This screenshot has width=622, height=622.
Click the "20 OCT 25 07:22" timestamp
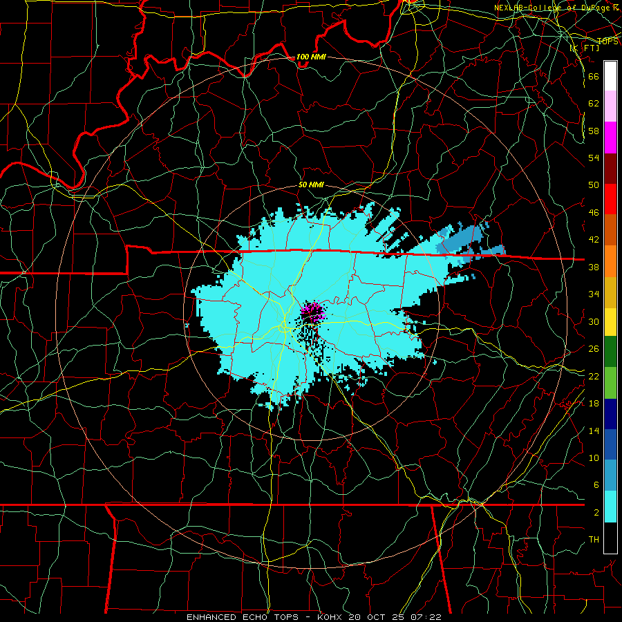(395, 617)
